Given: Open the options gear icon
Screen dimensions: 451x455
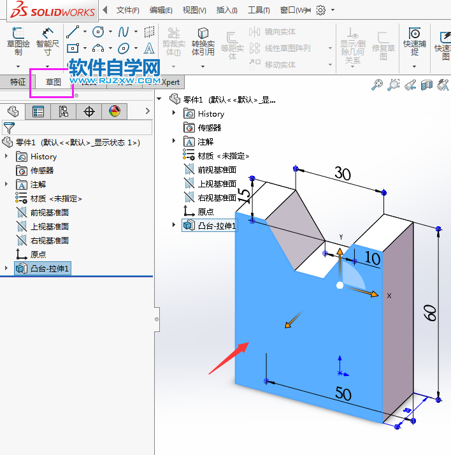Looking at the screenshot, I should (x=320, y=10).
